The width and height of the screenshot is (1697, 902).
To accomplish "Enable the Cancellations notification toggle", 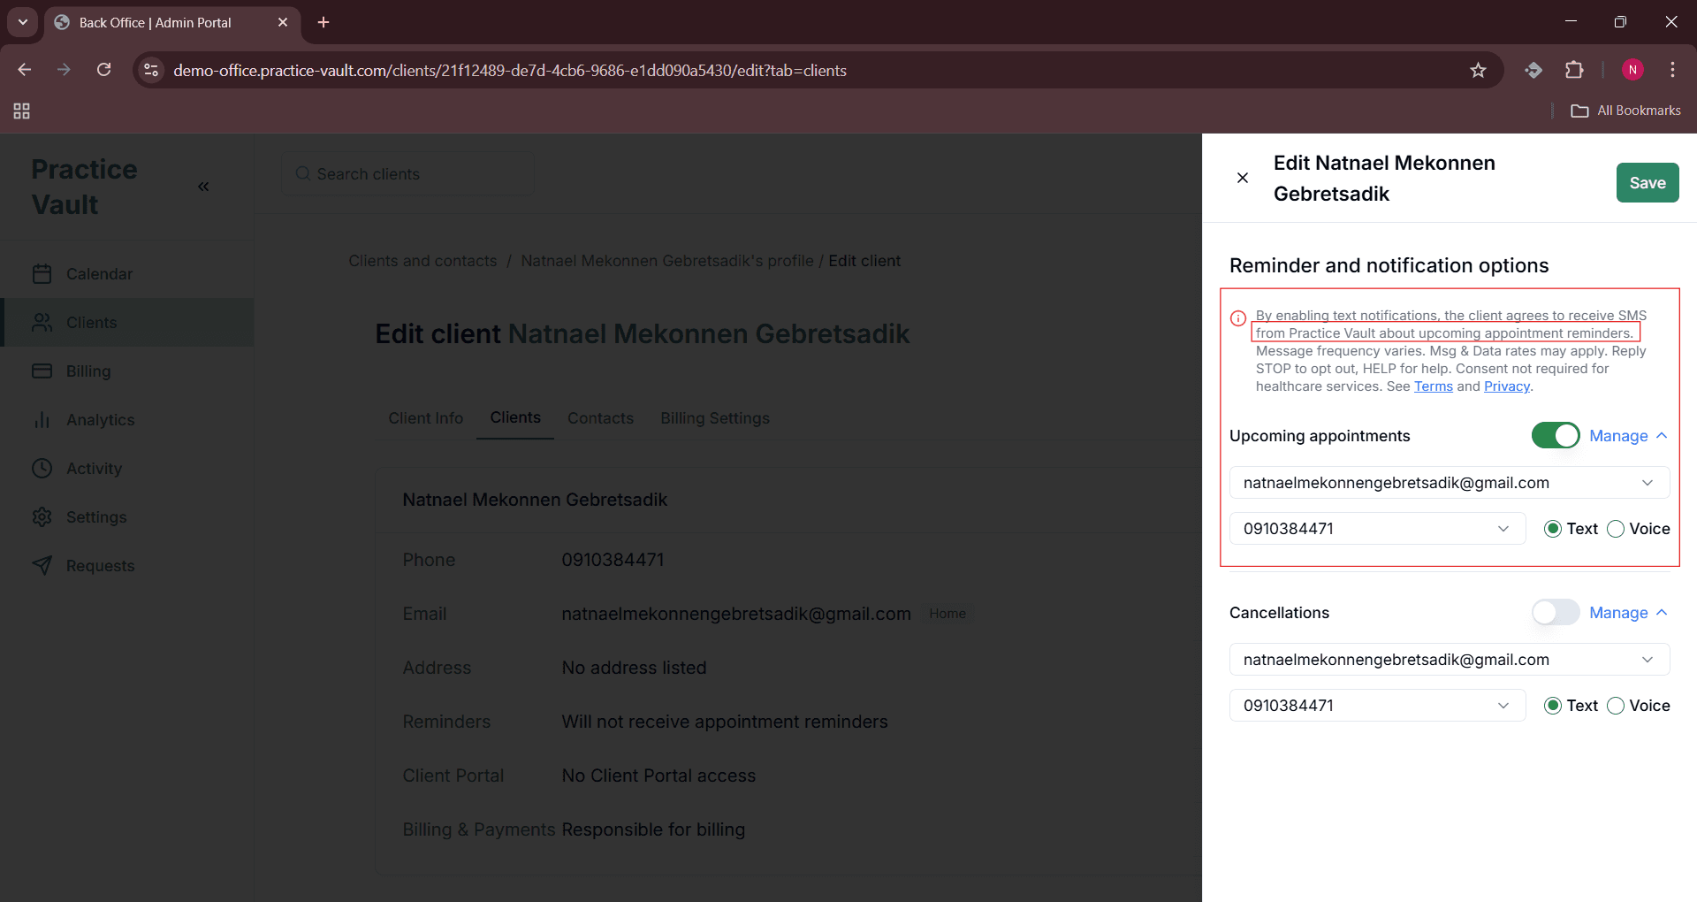I will pos(1554,612).
